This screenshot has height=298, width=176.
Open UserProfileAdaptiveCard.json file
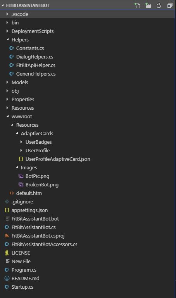point(58,159)
